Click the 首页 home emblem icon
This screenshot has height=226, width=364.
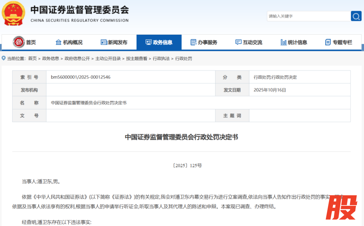(19, 42)
